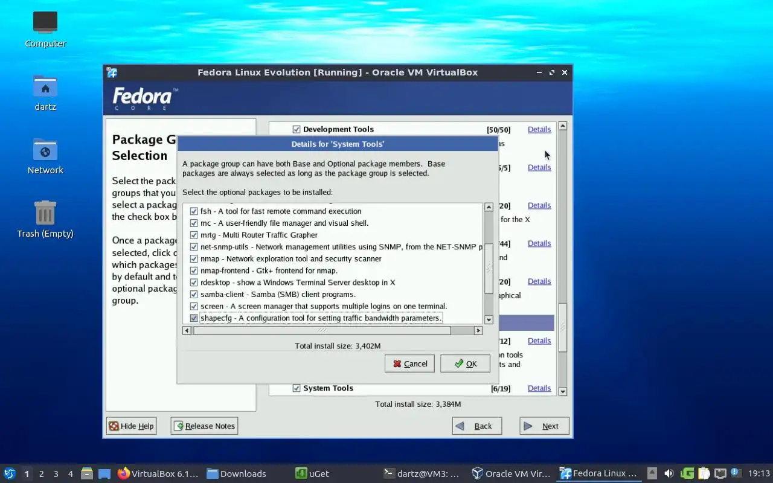Image resolution: width=773 pixels, height=483 pixels.
Task: Toggle the Development Tools group checkbox
Action: pyautogui.click(x=297, y=129)
